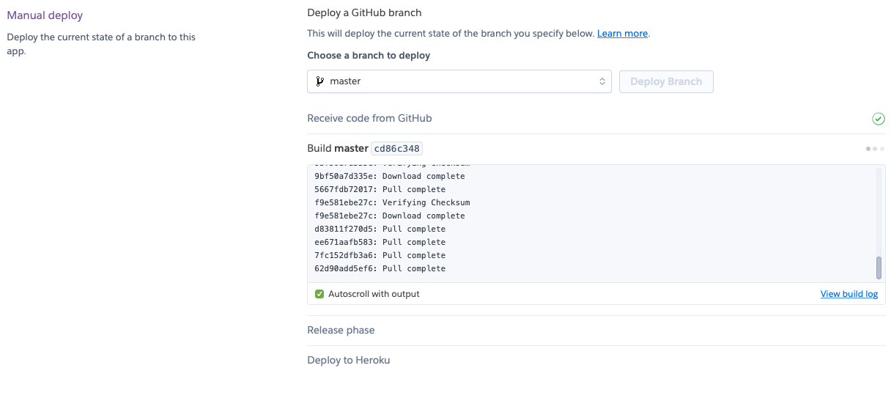Click the up-down arrows on the branch dropdown

[x=602, y=81]
